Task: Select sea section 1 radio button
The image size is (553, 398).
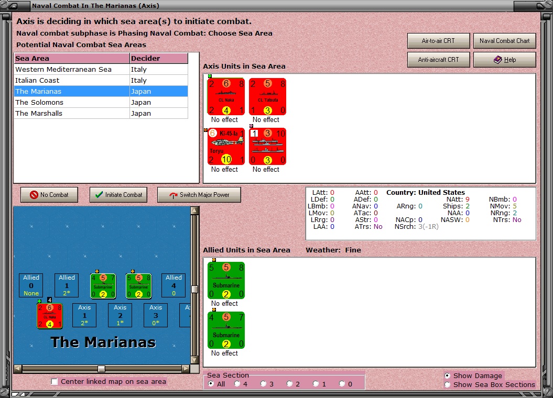Action: (316, 383)
